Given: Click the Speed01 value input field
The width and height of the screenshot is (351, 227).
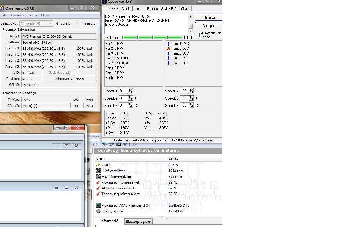Looking at the screenshot, I should pos(123,91).
